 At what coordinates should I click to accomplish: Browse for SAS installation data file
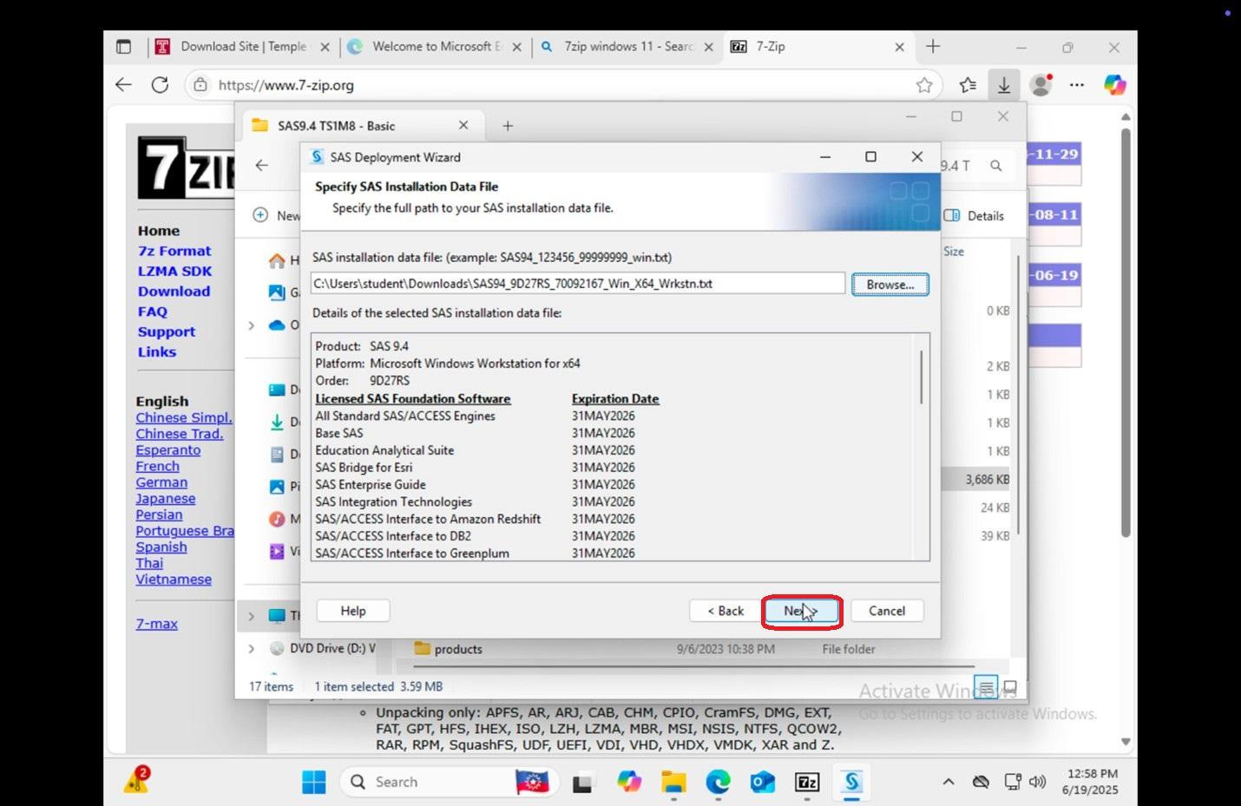coord(890,284)
